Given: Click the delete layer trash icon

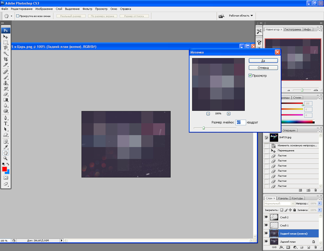Looking at the screenshot, I should 315,247.
